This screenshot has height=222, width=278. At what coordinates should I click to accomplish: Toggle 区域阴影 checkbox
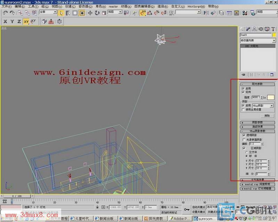tap(244, 148)
